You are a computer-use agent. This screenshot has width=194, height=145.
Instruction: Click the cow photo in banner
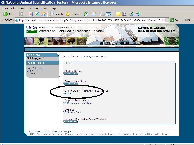point(41,41)
